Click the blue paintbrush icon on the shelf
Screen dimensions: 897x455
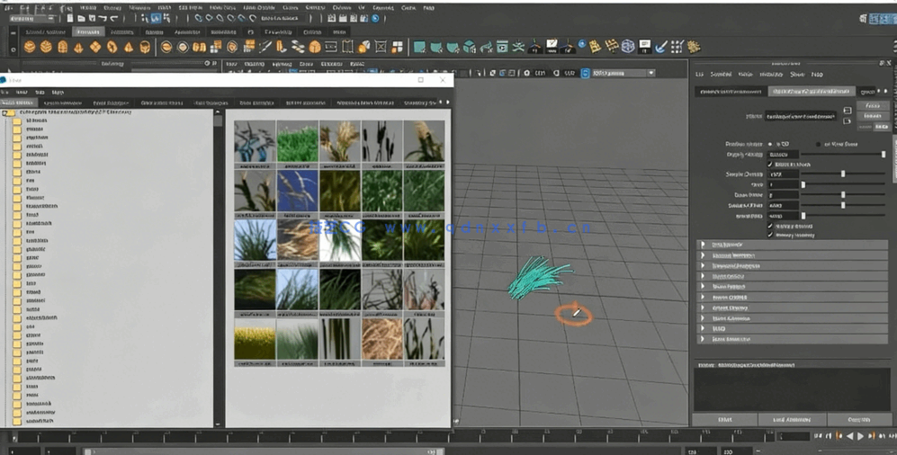point(661,47)
